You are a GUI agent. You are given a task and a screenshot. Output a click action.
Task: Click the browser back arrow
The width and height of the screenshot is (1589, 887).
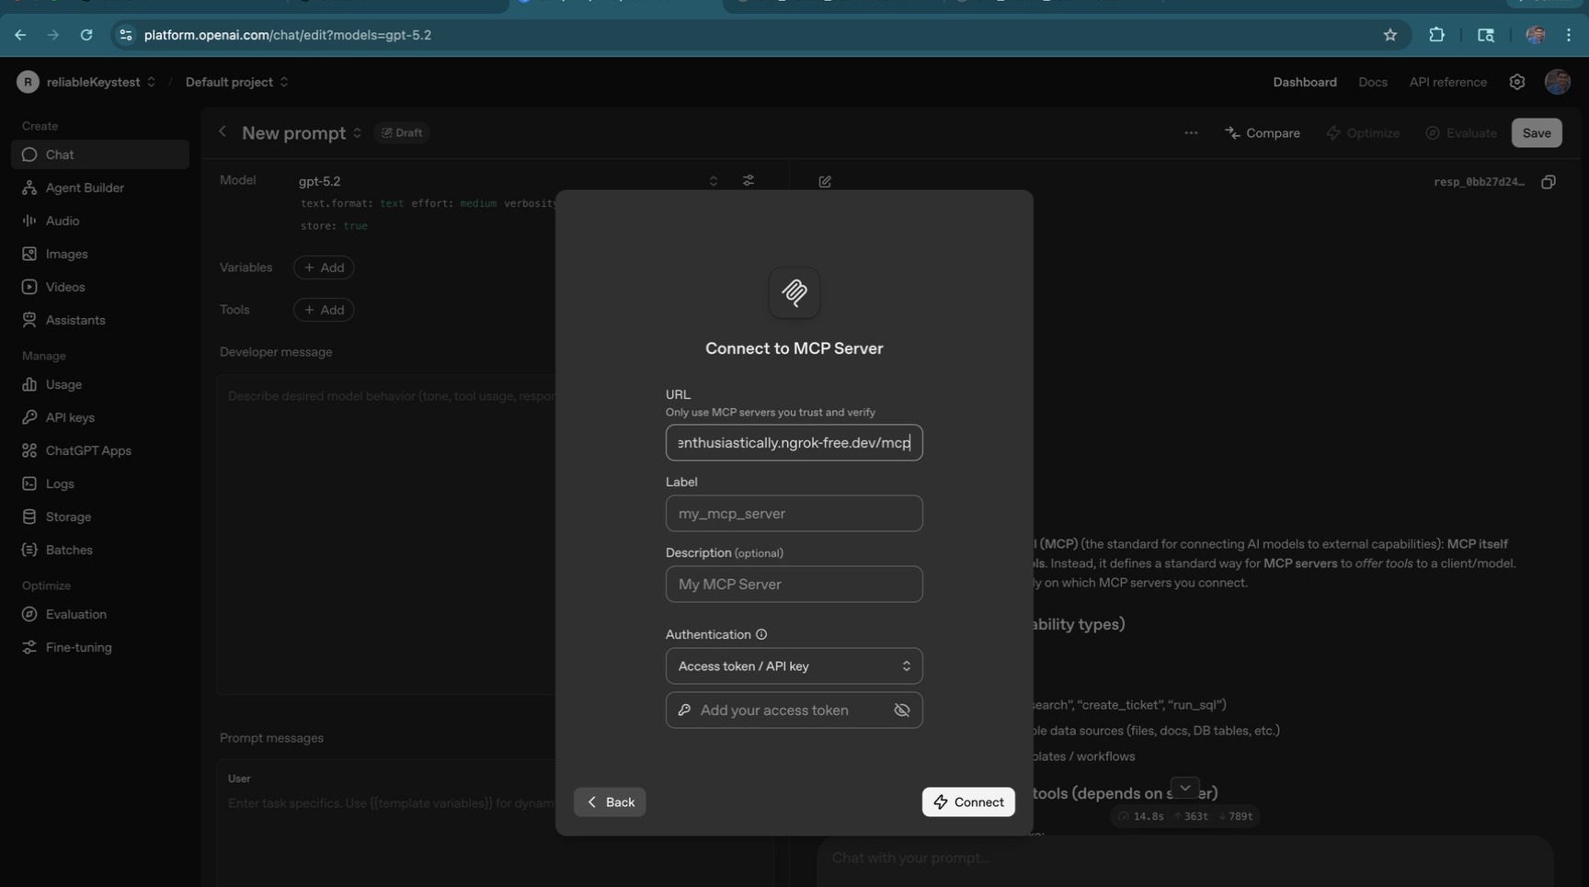[x=20, y=35]
